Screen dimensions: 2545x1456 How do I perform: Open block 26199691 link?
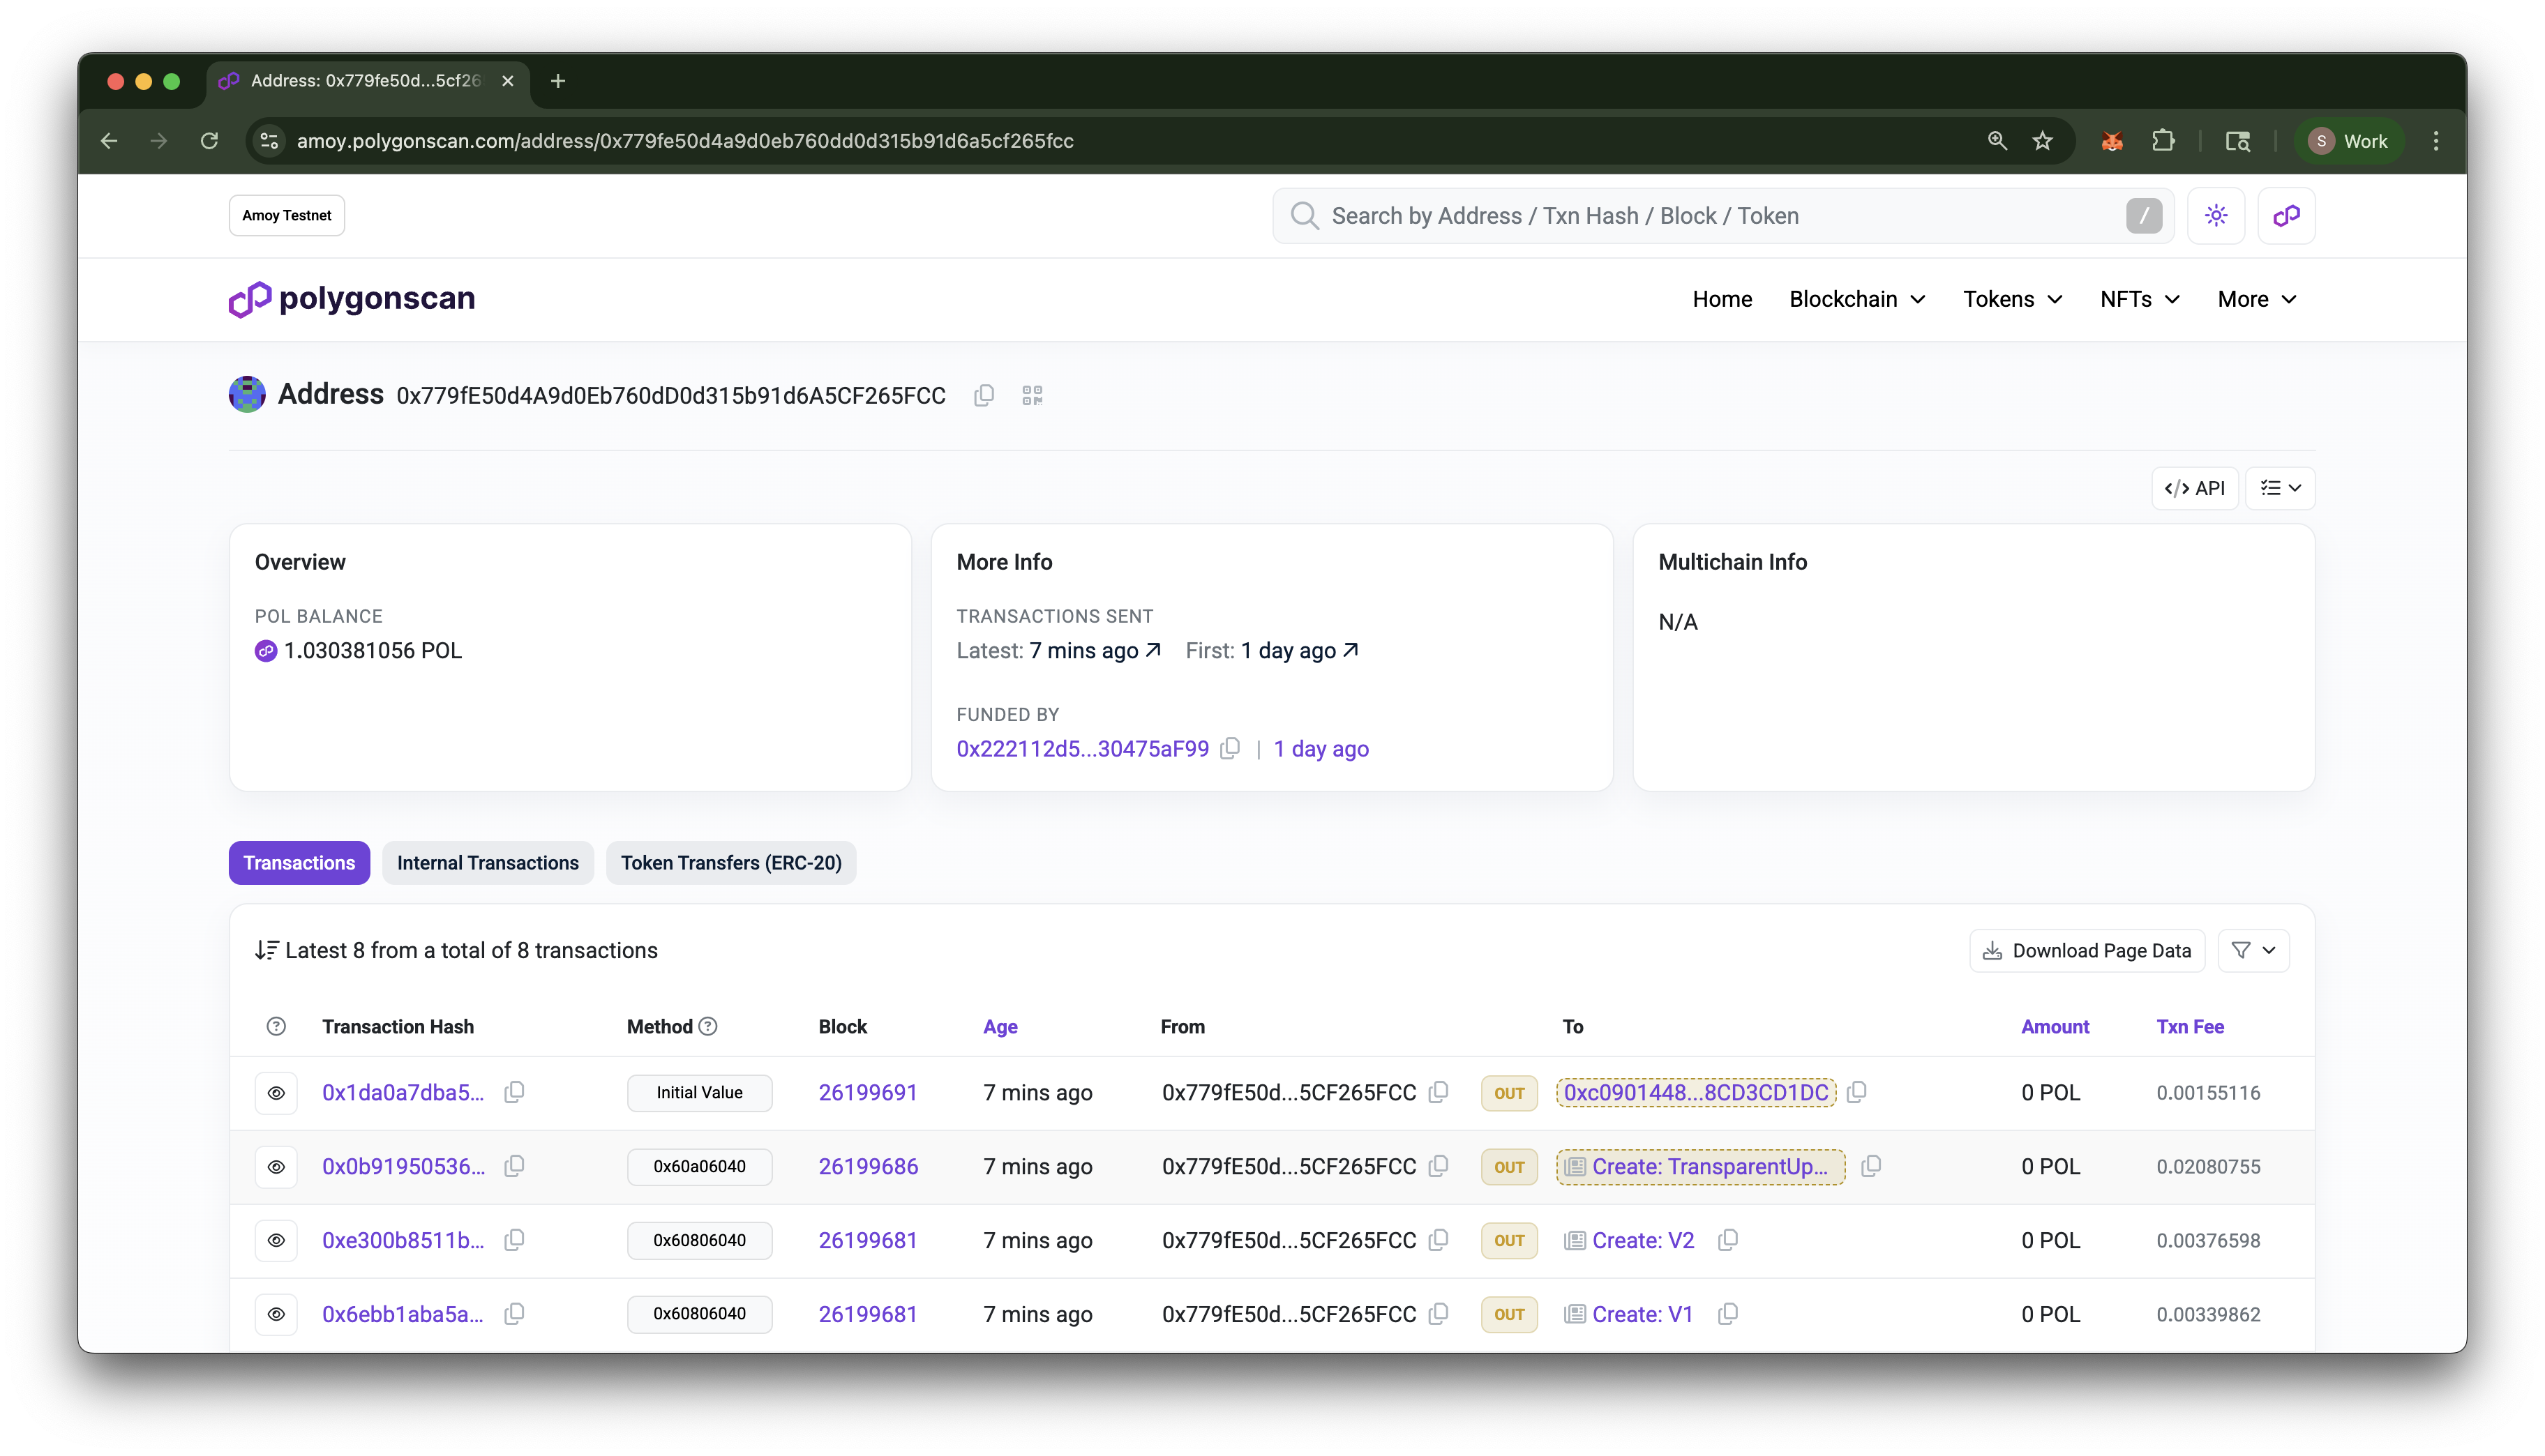point(867,1092)
